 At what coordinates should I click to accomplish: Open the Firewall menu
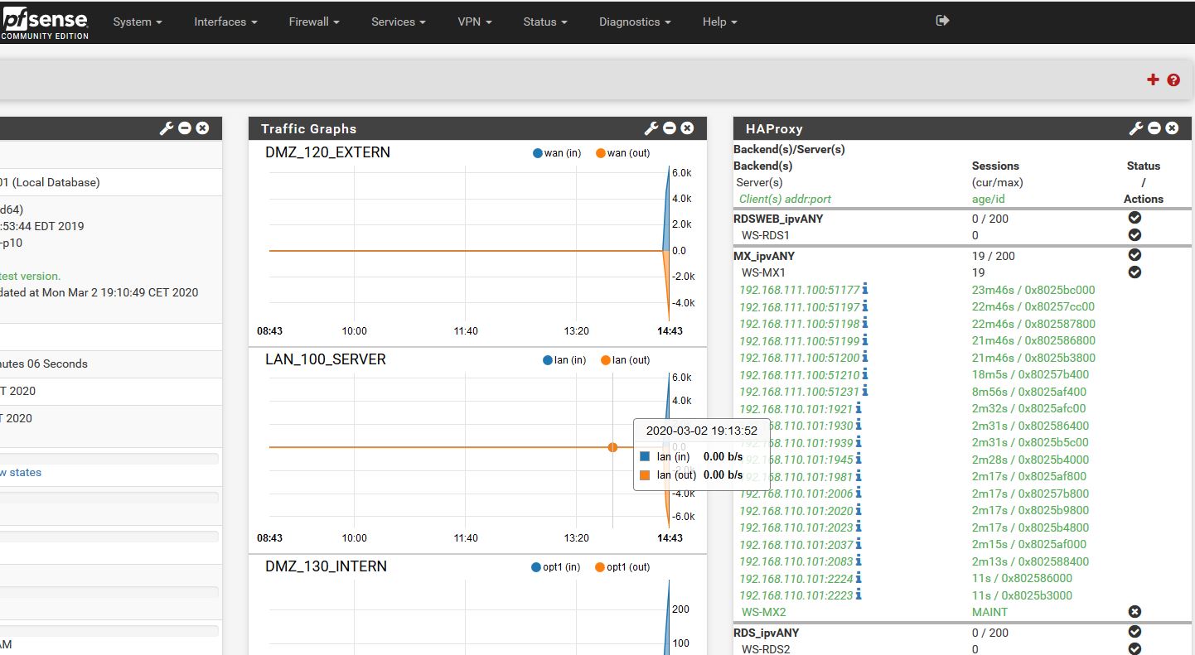click(315, 22)
